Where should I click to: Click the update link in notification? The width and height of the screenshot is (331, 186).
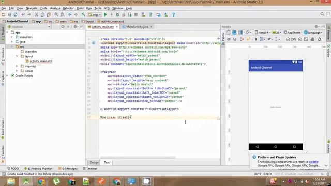click(313, 162)
